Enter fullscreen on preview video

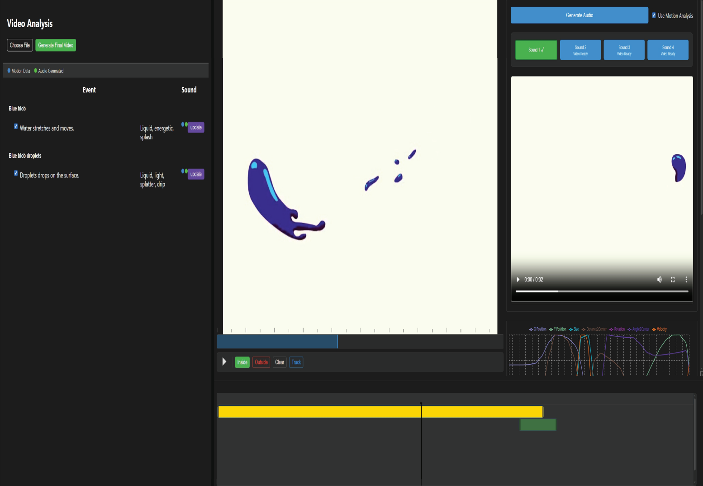pyautogui.click(x=673, y=280)
